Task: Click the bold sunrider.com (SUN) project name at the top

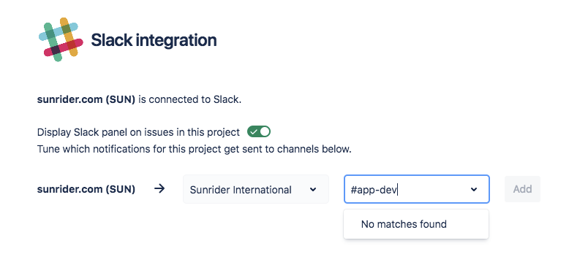Action: (x=86, y=99)
